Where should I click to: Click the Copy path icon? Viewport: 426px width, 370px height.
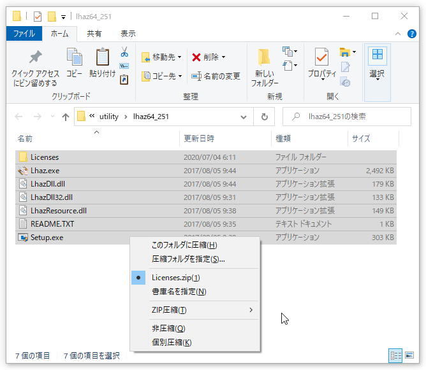point(124,66)
